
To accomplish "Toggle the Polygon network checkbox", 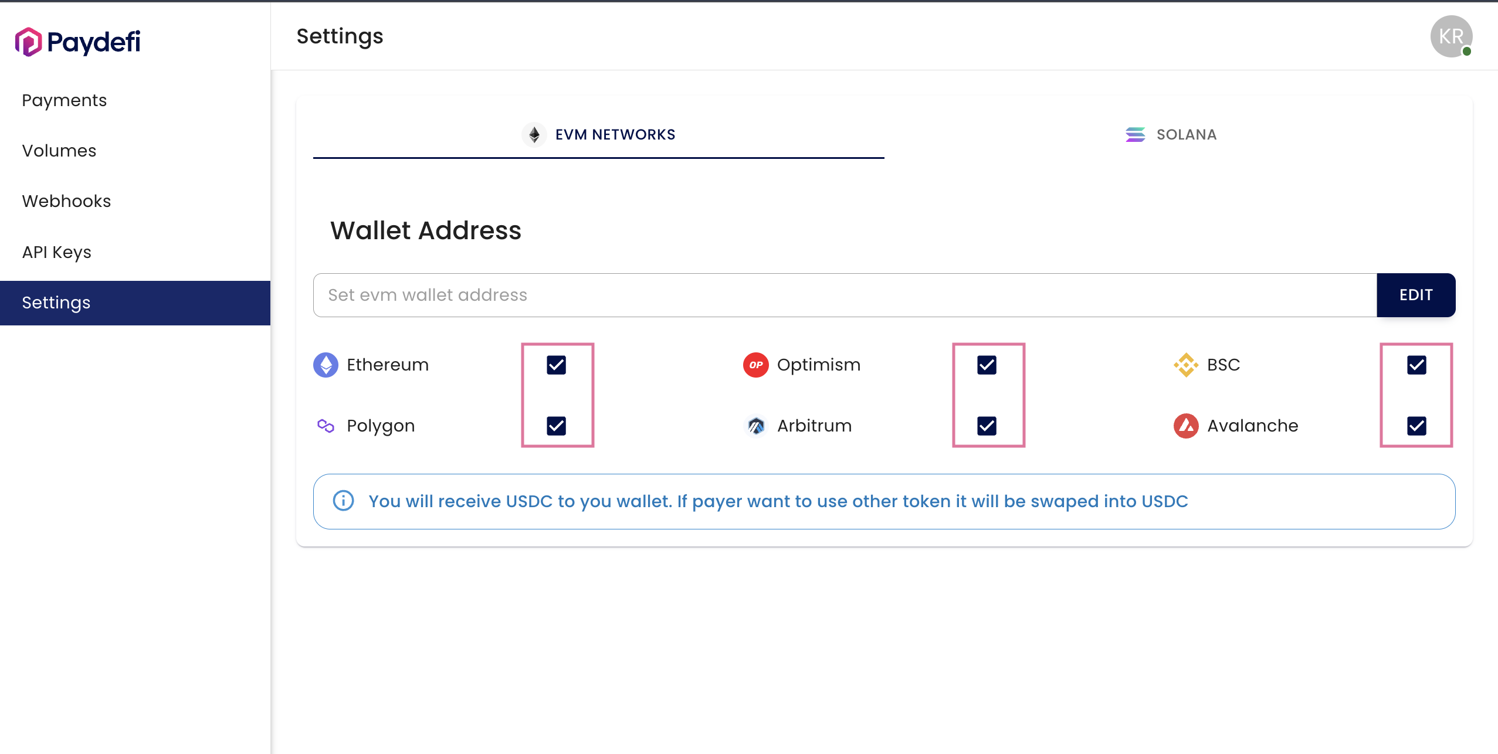I will coord(556,426).
